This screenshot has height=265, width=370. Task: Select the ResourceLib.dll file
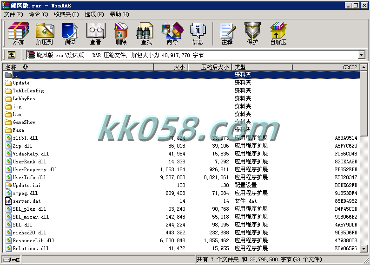click(x=182, y=240)
